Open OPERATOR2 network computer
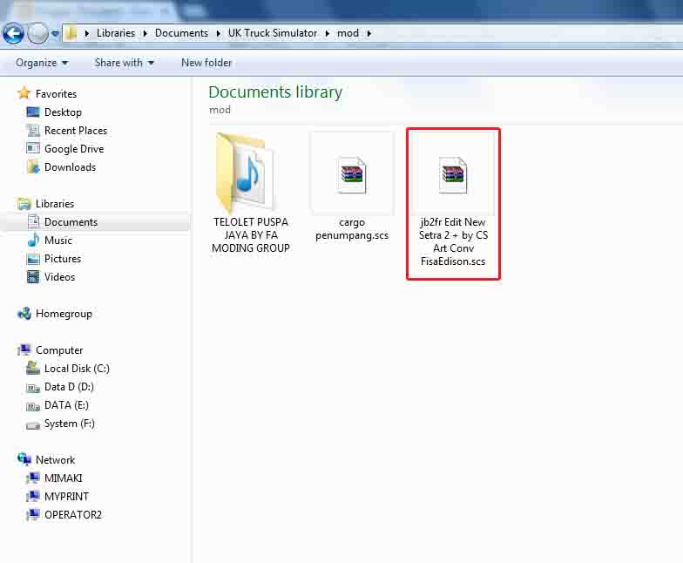This screenshot has height=563, width=683. point(73,514)
